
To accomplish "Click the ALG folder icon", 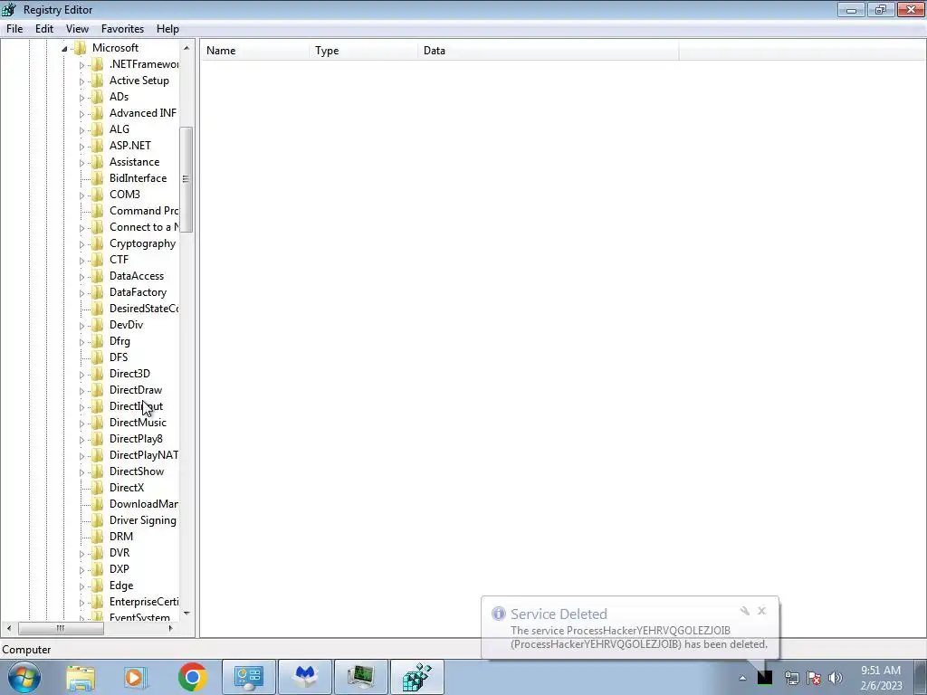I will click(x=98, y=129).
